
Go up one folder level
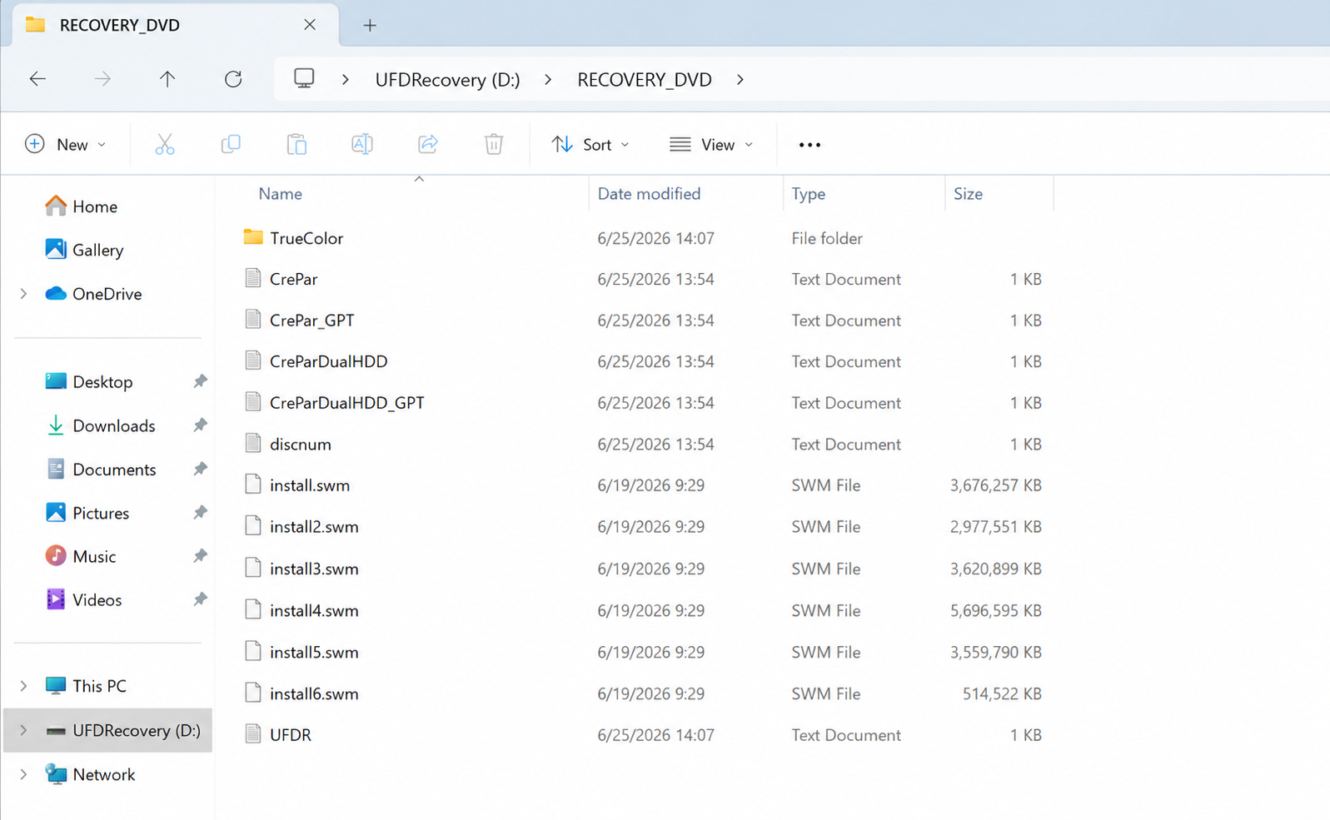pyautogui.click(x=167, y=79)
